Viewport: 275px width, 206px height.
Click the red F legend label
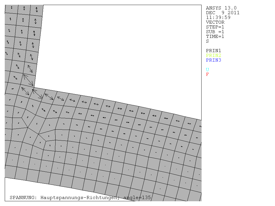pyautogui.click(x=207, y=74)
